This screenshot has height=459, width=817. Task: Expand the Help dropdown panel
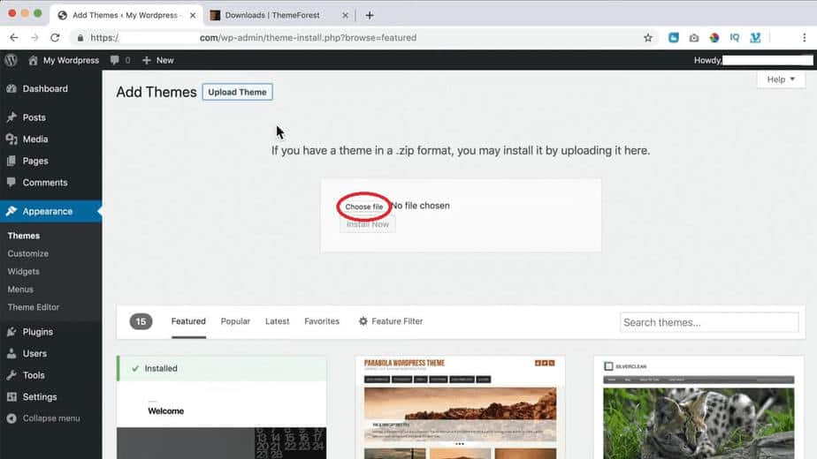pyautogui.click(x=781, y=79)
